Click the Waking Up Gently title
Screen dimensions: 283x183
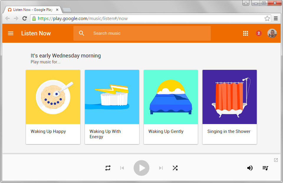pyautogui.click(x=166, y=131)
